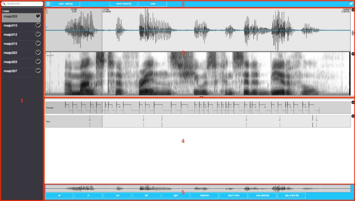Toggle Tone level corner icon
This screenshot has width=355, height=201.
tap(352, 117)
